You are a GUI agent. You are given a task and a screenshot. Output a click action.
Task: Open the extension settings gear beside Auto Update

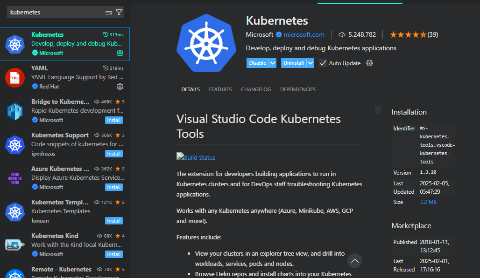pos(369,63)
